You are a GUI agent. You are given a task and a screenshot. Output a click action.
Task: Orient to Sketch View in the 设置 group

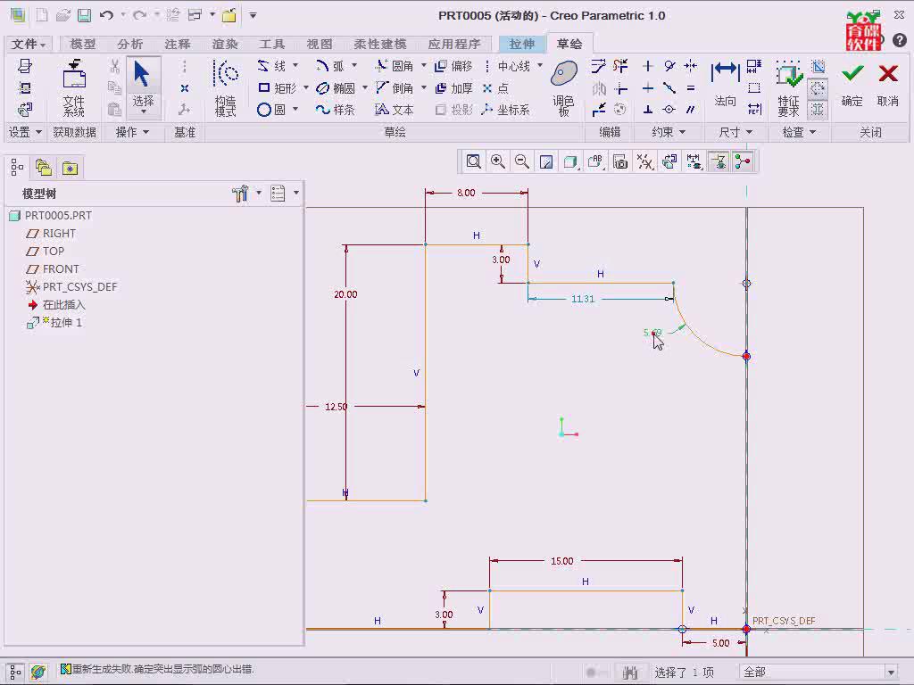(x=24, y=110)
